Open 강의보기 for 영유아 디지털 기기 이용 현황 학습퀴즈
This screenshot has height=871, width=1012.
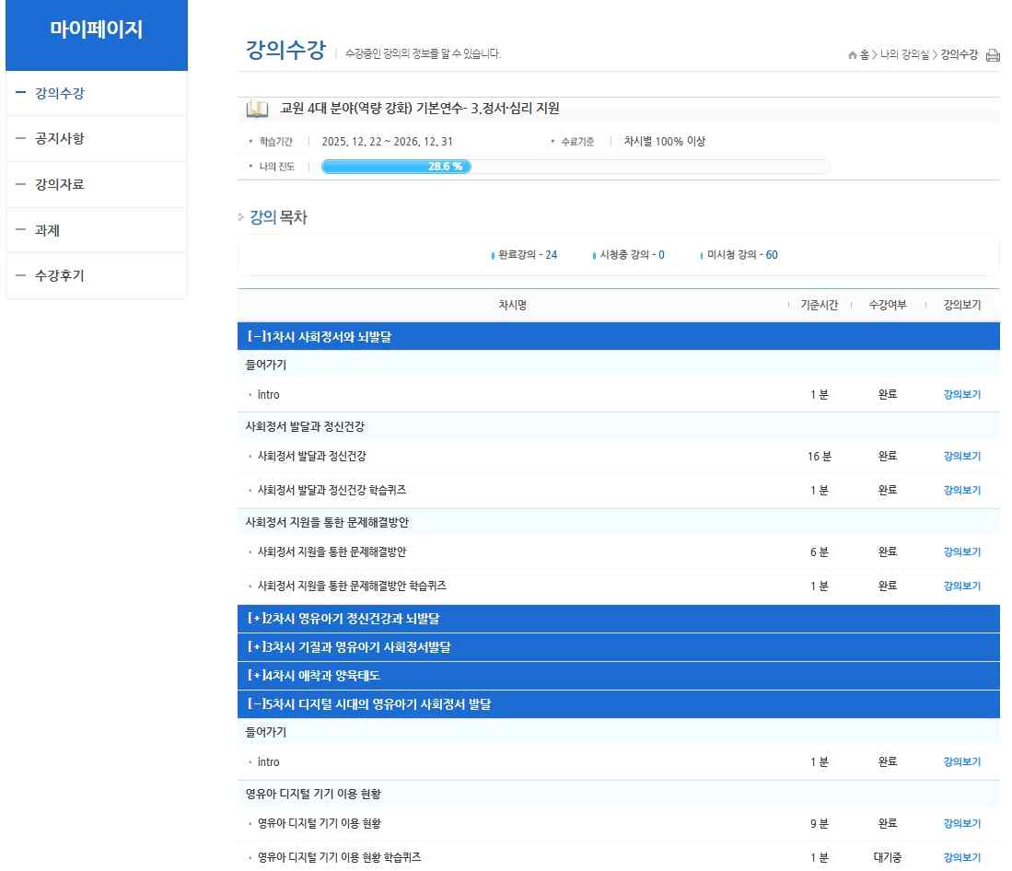coord(961,858)
